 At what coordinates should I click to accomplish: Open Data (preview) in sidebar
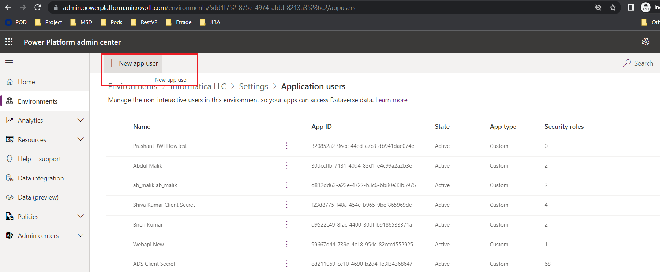[x=45, y=197]
